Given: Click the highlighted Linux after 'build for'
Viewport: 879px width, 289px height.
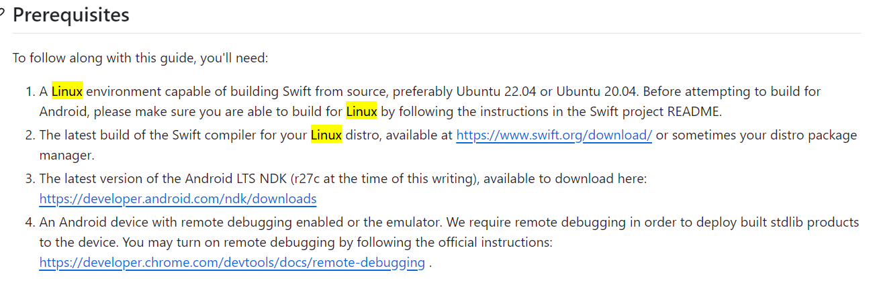Looking at the screenshot, I should pos(362,111).
